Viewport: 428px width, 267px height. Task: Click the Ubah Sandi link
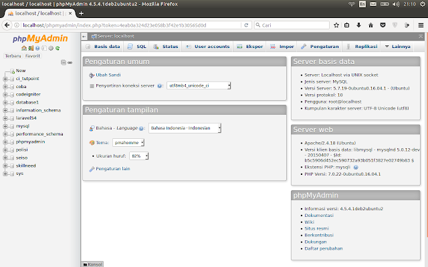coord(108,75)
